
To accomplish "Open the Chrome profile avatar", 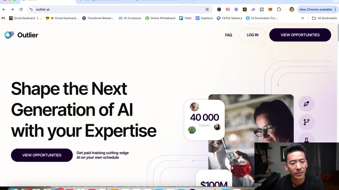I will point(292,9).
